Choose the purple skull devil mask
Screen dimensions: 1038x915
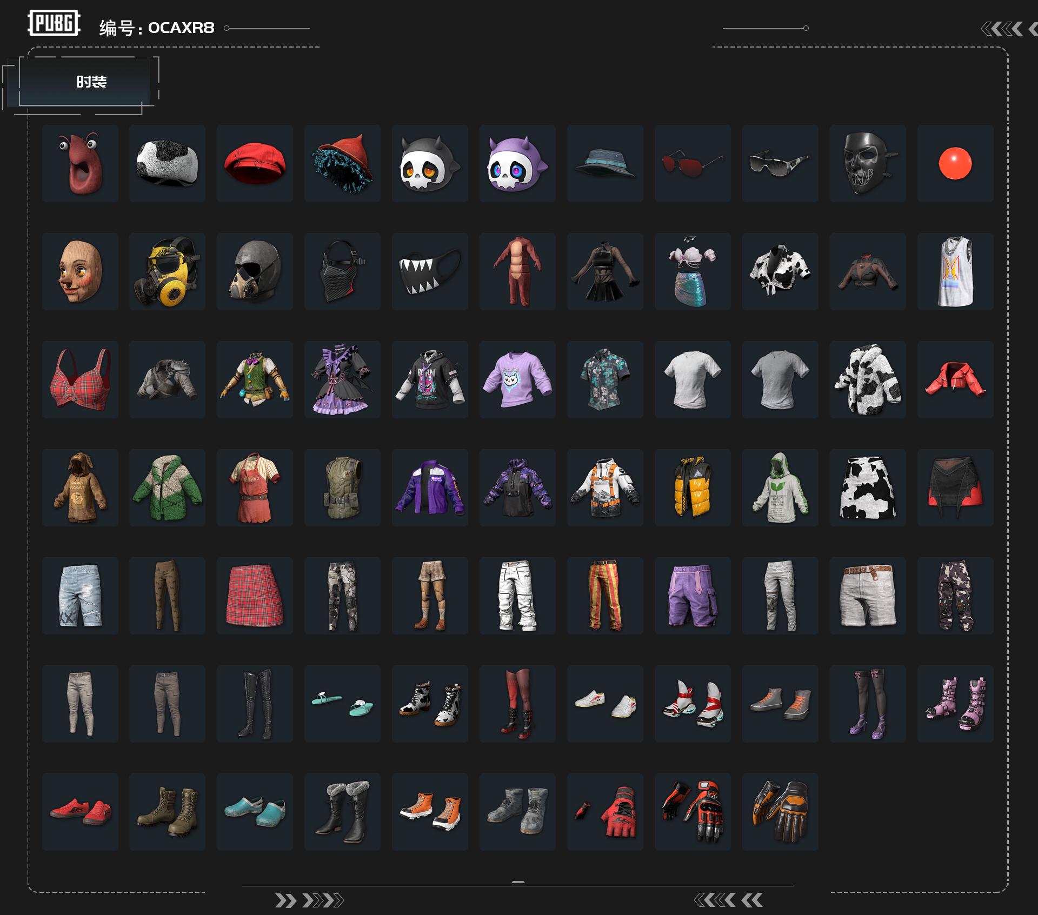point(517,163)
